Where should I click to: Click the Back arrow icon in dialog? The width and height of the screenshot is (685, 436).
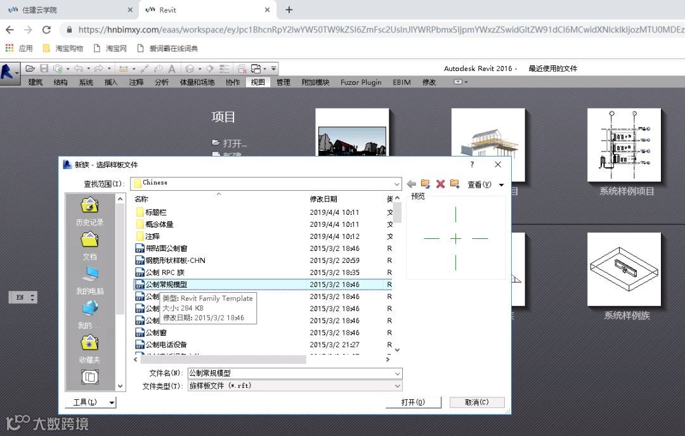(x=411, y=184)
